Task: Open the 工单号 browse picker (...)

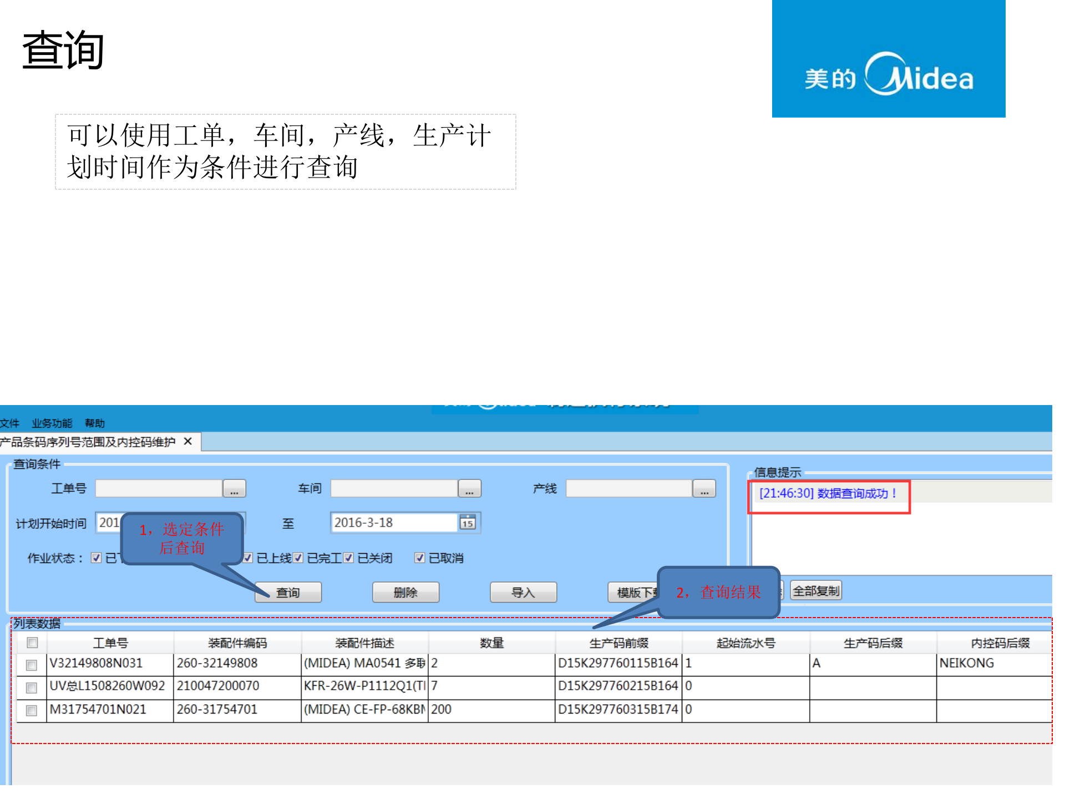Action: point(234,489)
